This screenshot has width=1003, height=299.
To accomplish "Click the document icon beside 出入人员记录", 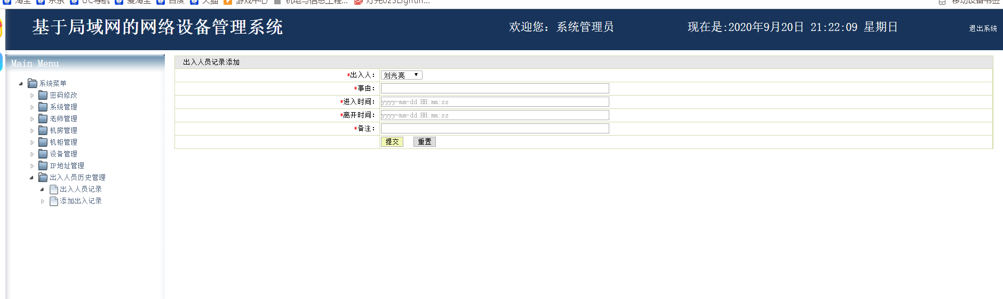I will click(x=53, y=189).
